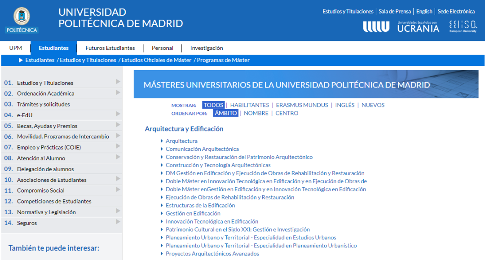The image size is (485, 260).
Task: Show only NUEVOS masters
Action: pyautogui.click(x=373, y=105)
